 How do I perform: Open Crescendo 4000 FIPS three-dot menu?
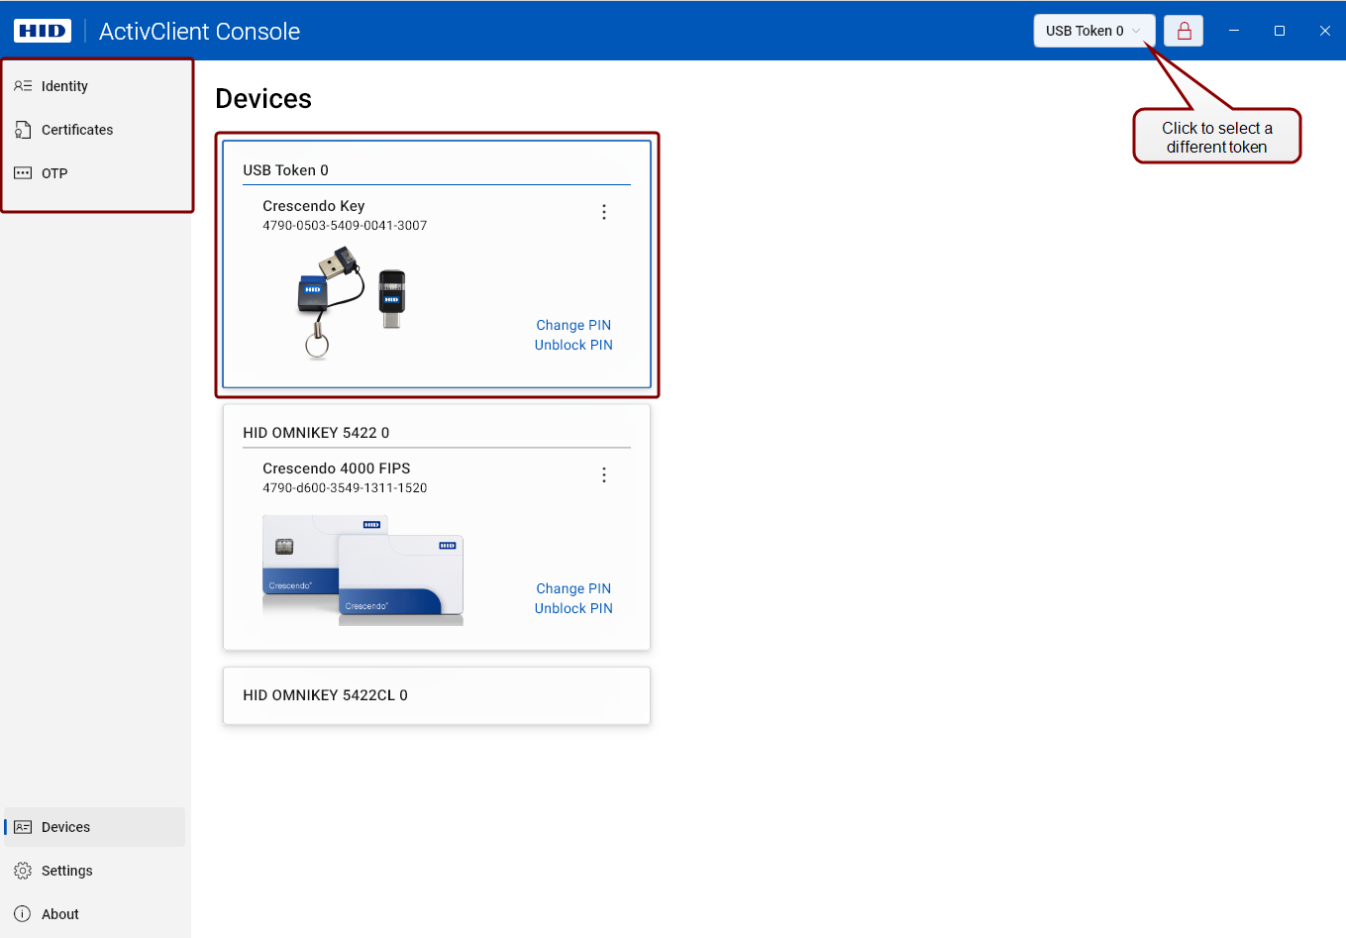[604, 475]
